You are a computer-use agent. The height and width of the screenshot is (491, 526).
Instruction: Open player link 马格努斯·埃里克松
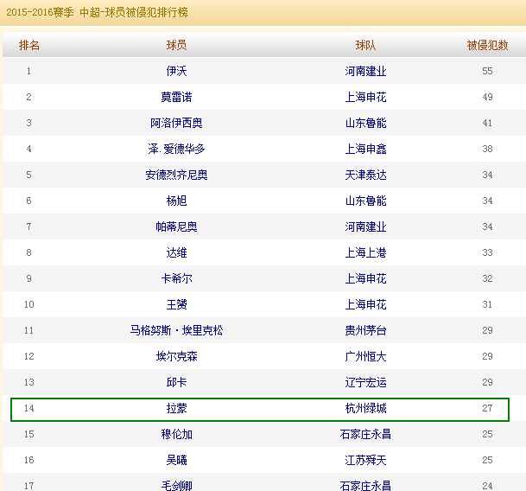pyautogui.click(x=176, y=330)
